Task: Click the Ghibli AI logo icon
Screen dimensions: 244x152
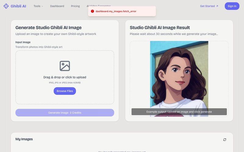Action: (6, 6)
